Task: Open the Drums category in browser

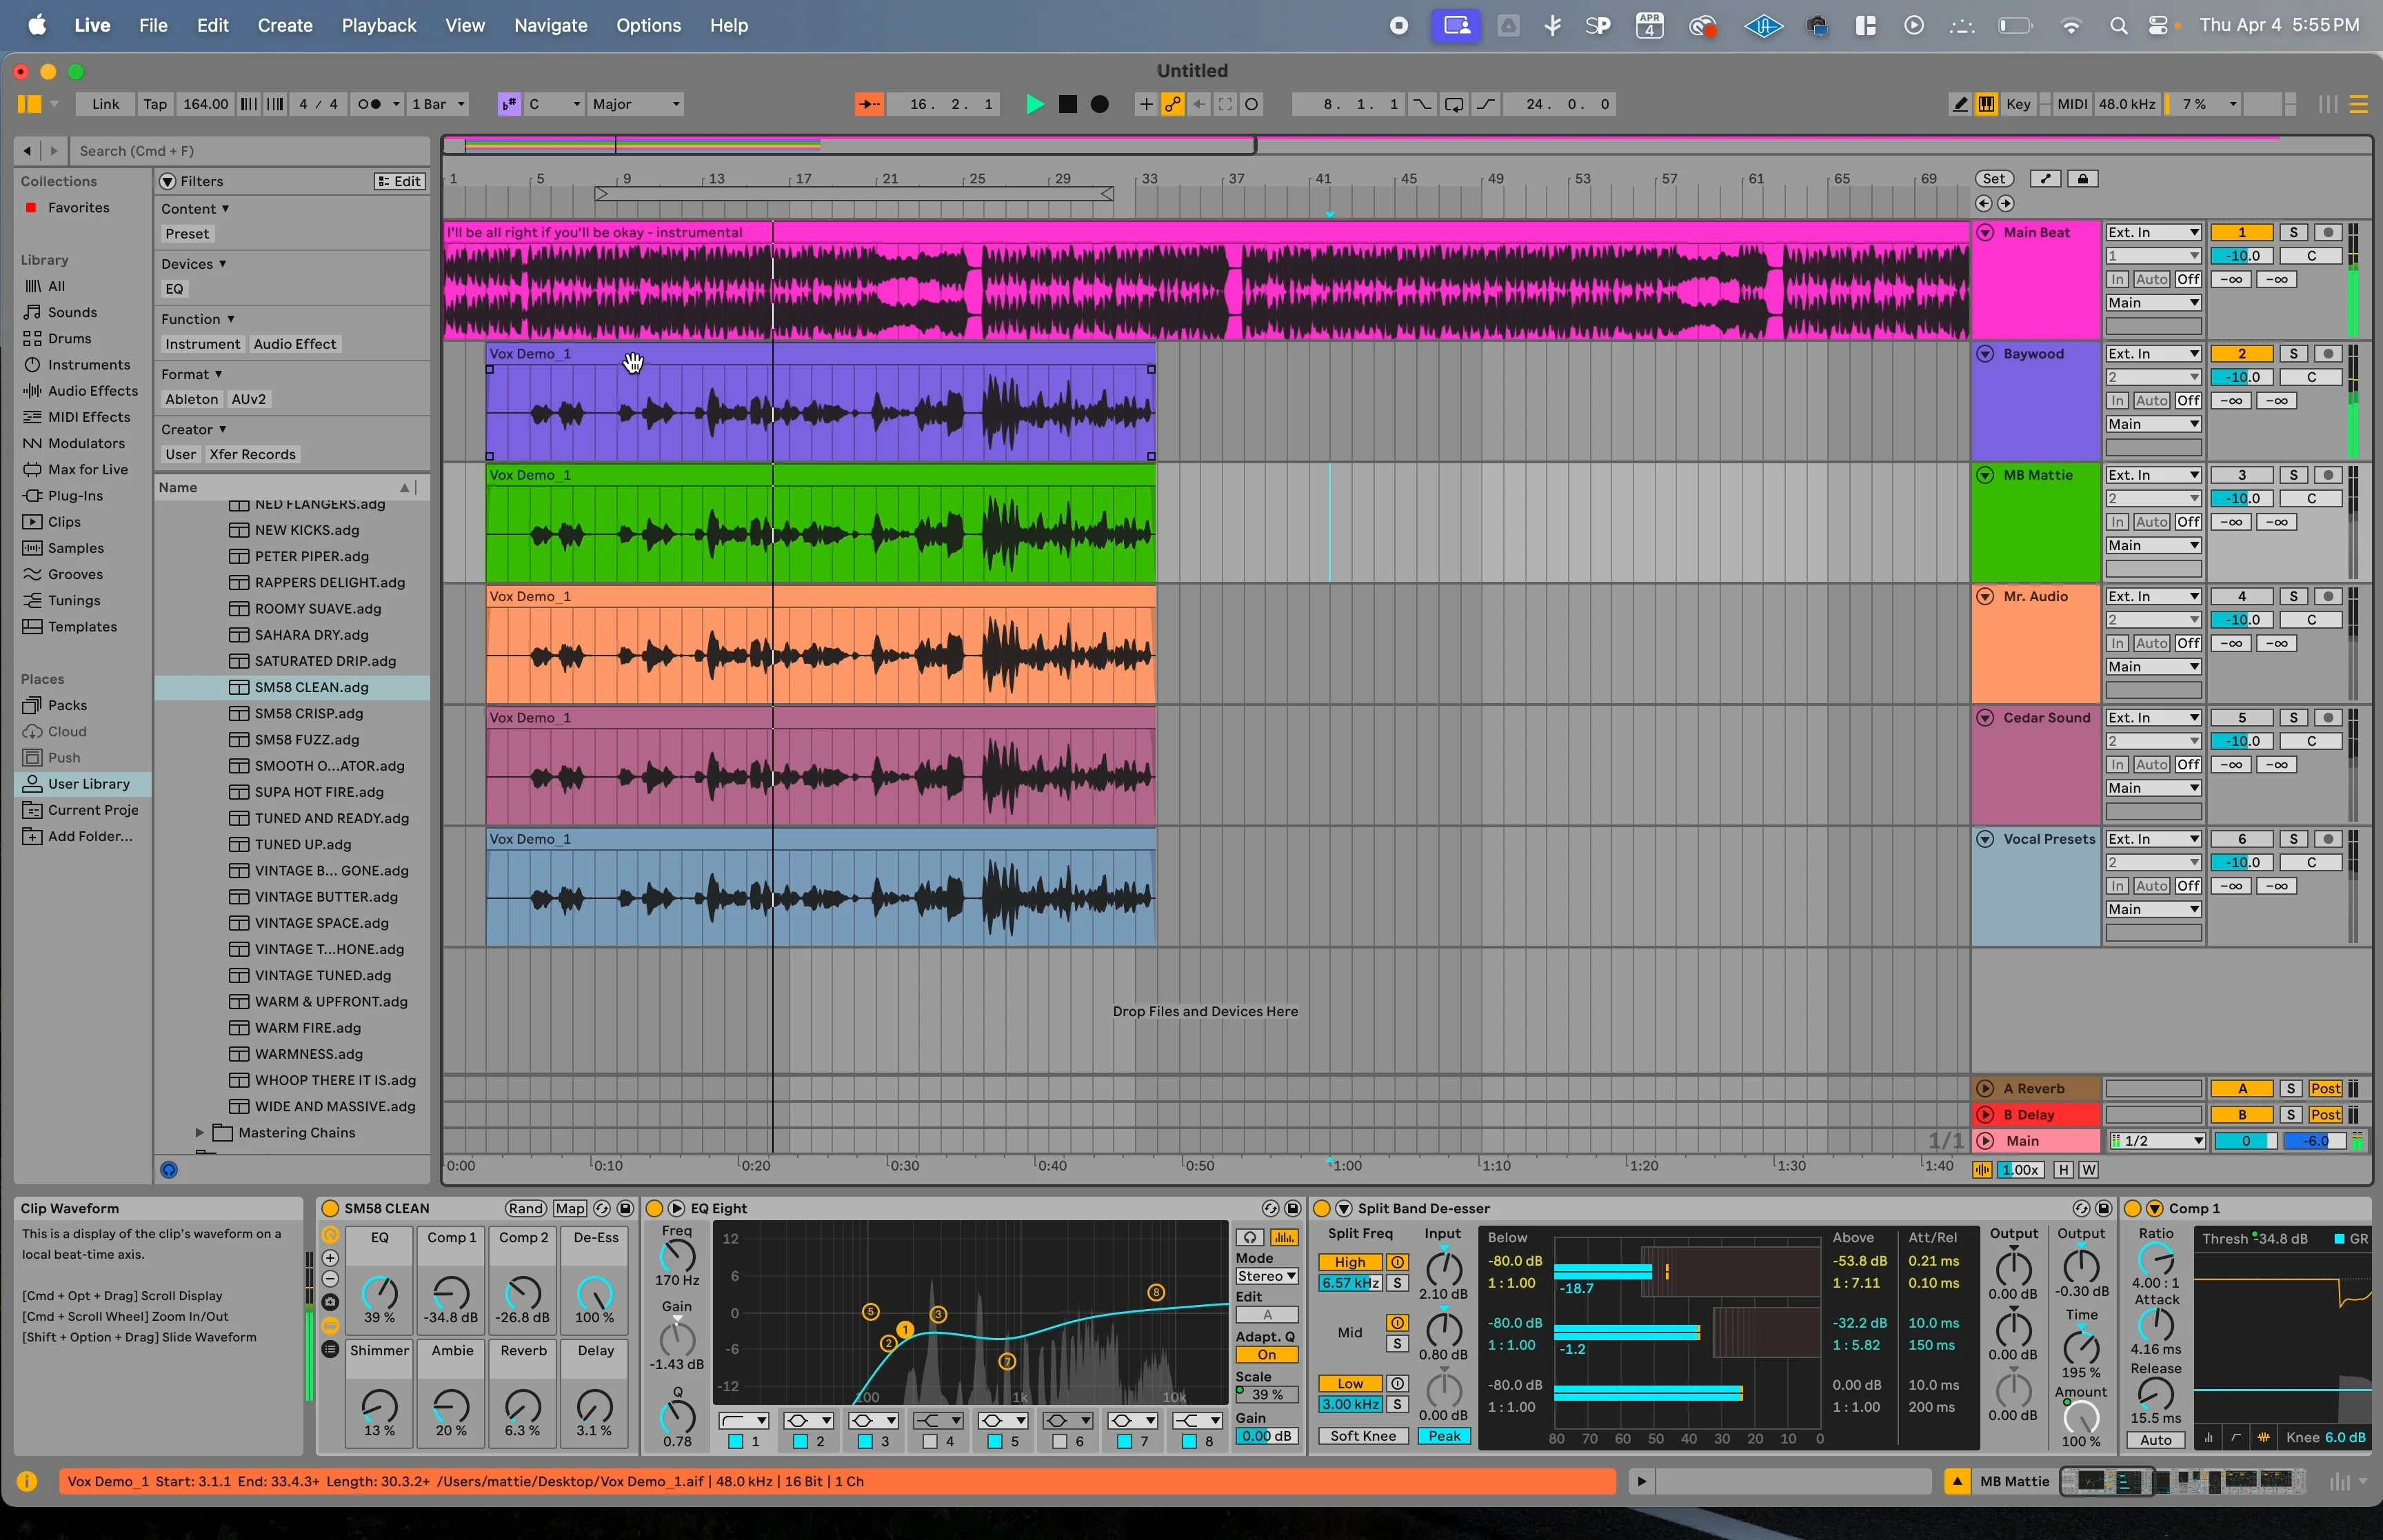Action: (69, 338)
